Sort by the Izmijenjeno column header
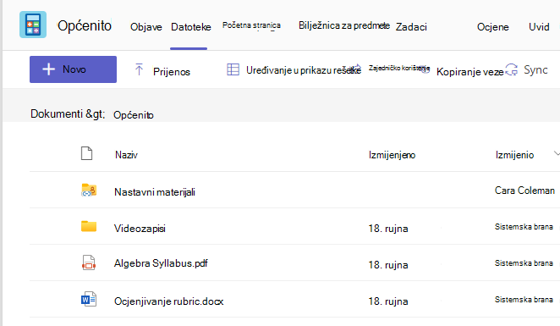The image size is (560, 326). (x=392, y=155)
